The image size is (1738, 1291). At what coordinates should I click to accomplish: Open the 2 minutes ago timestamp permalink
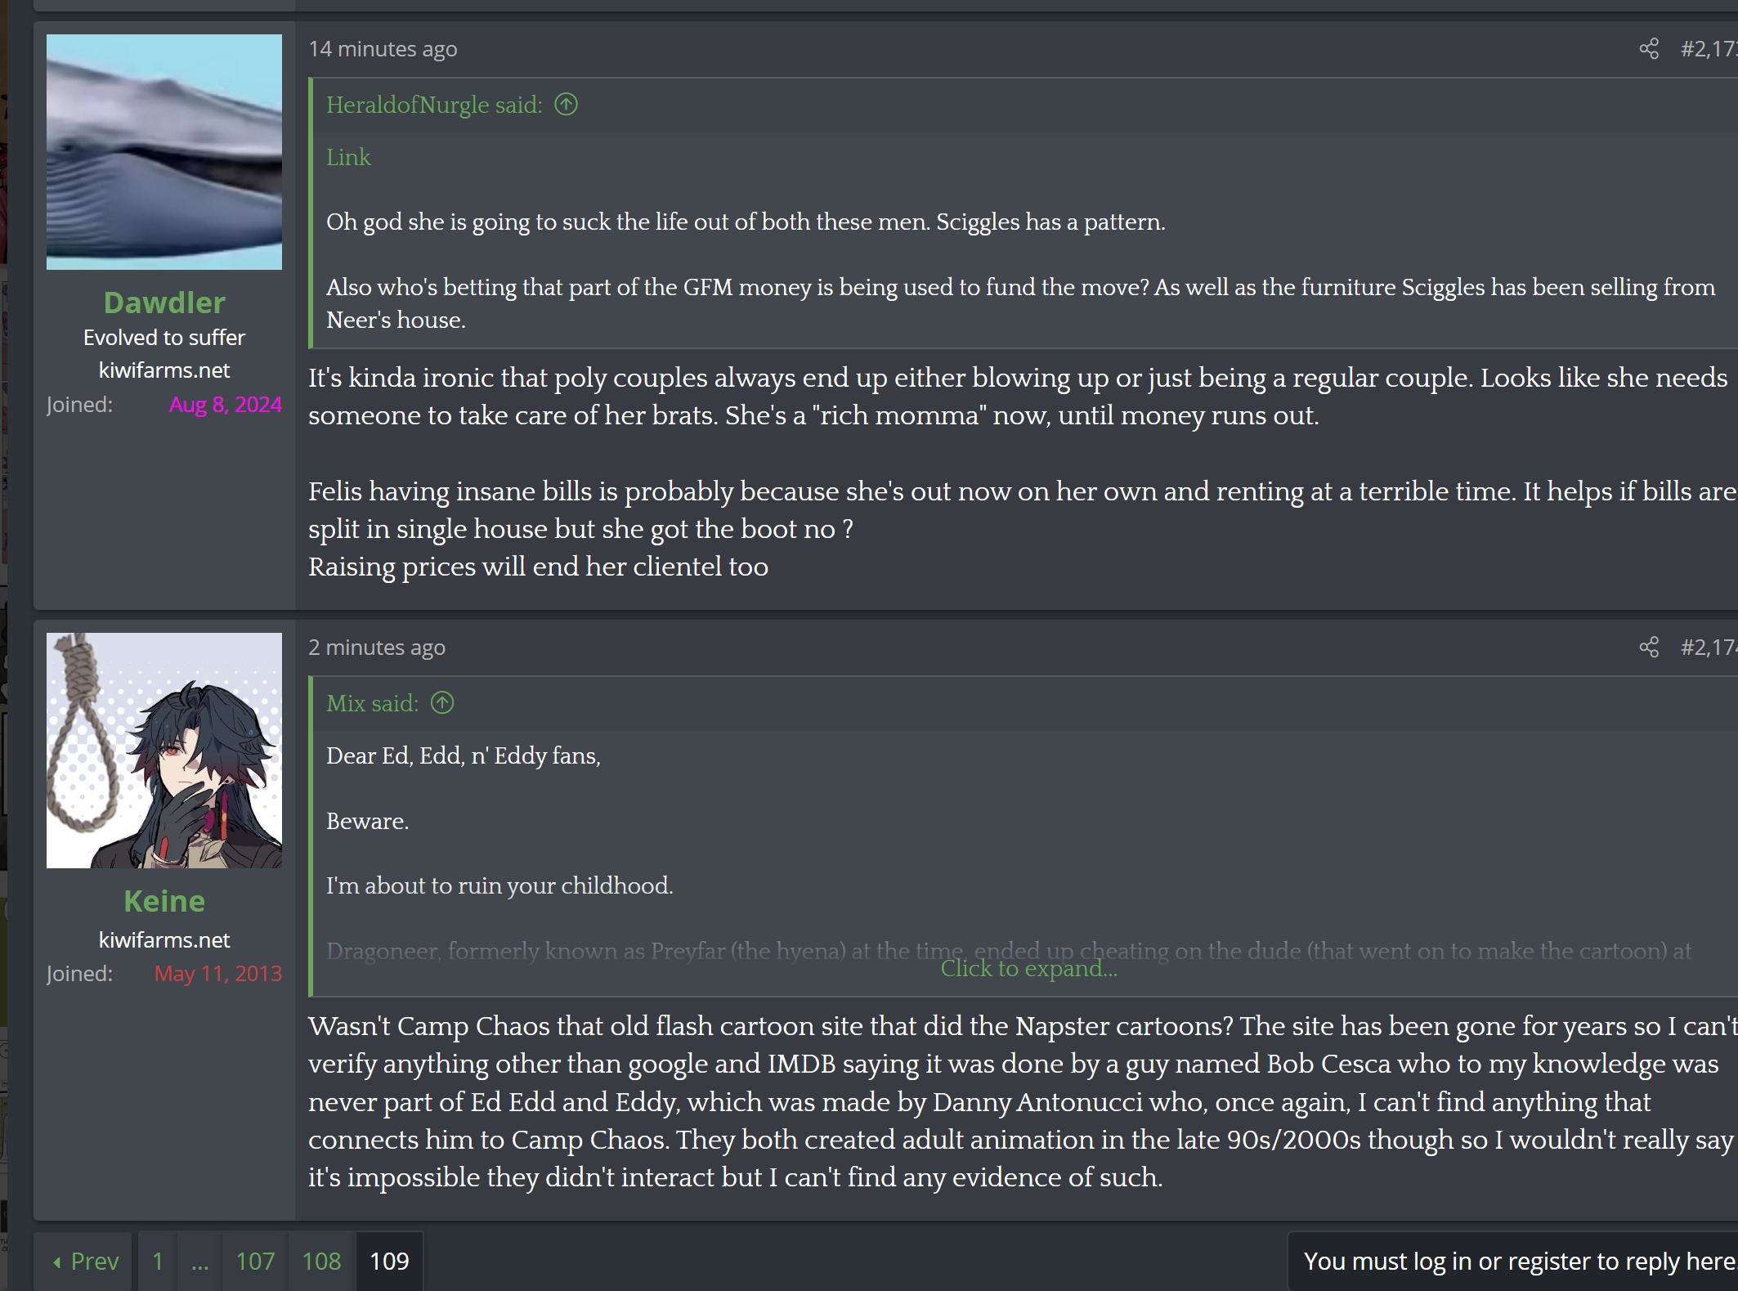pos(377,648)
